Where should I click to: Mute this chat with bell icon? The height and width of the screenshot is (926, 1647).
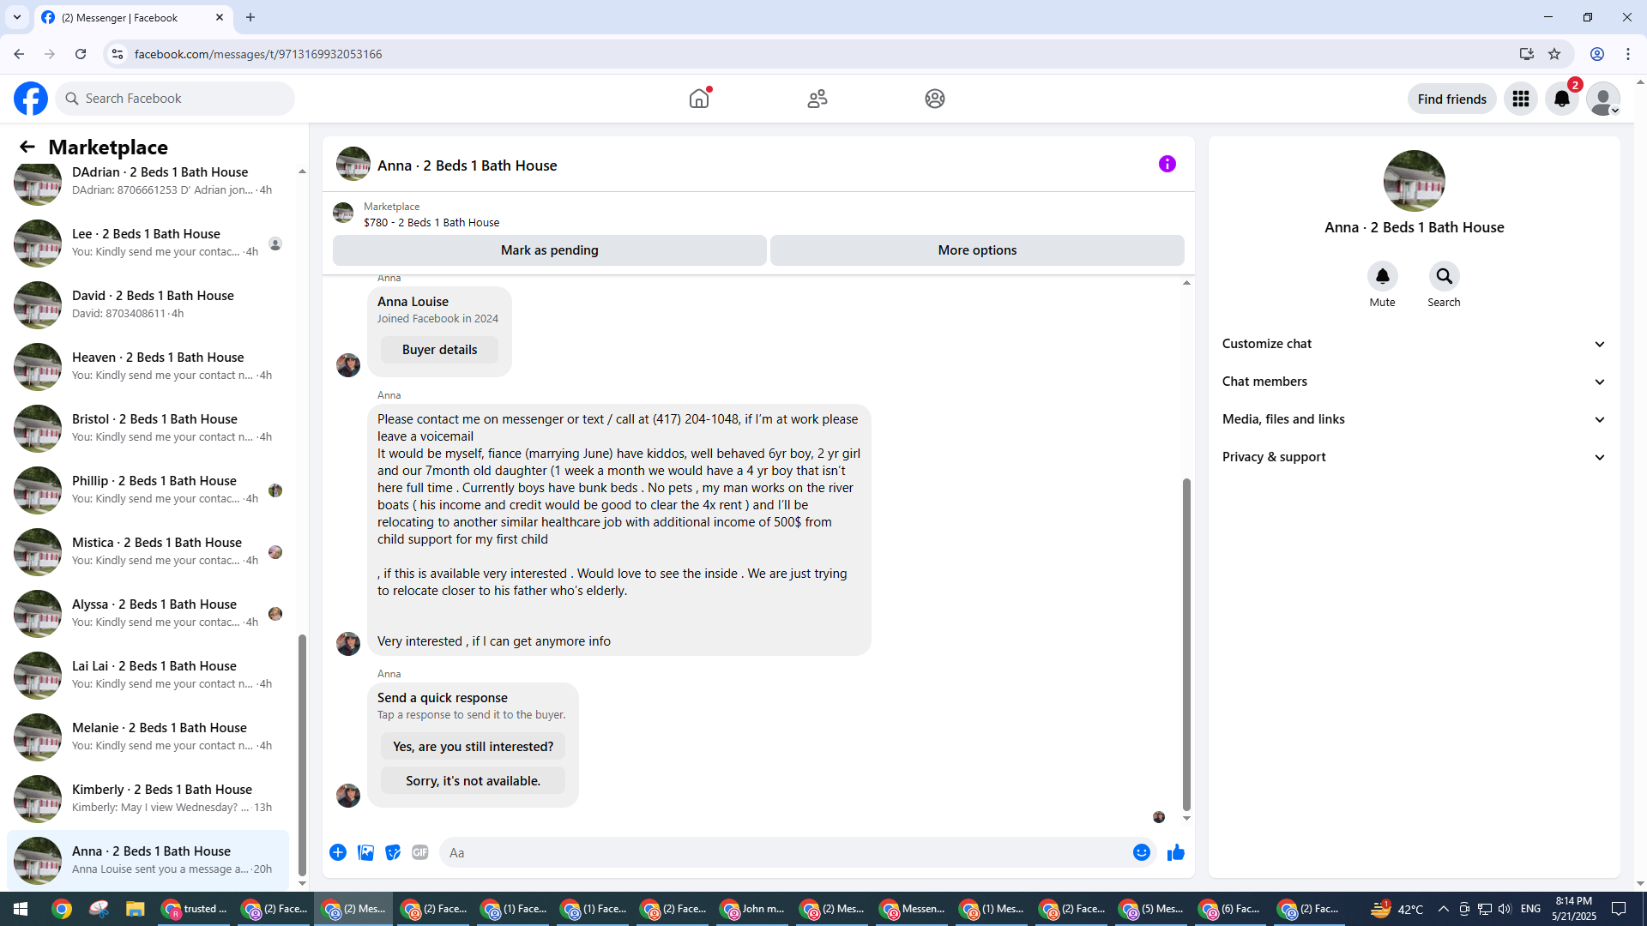[1382, 276]
